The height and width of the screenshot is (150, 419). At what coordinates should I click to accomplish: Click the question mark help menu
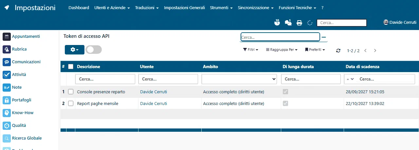click(322, 8)
